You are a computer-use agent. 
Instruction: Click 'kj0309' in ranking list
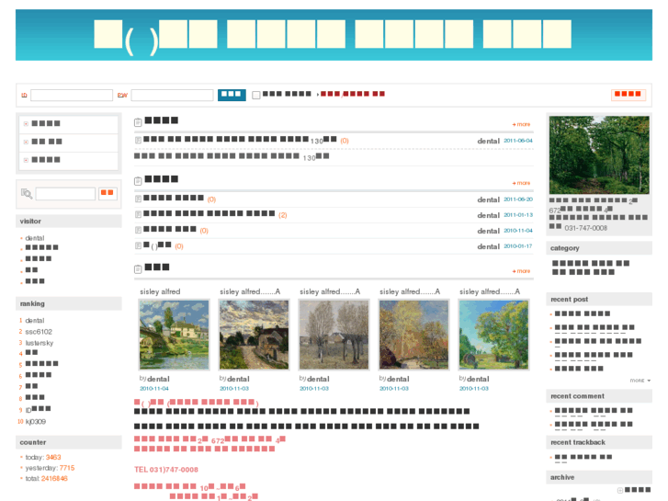click(35, 422)
